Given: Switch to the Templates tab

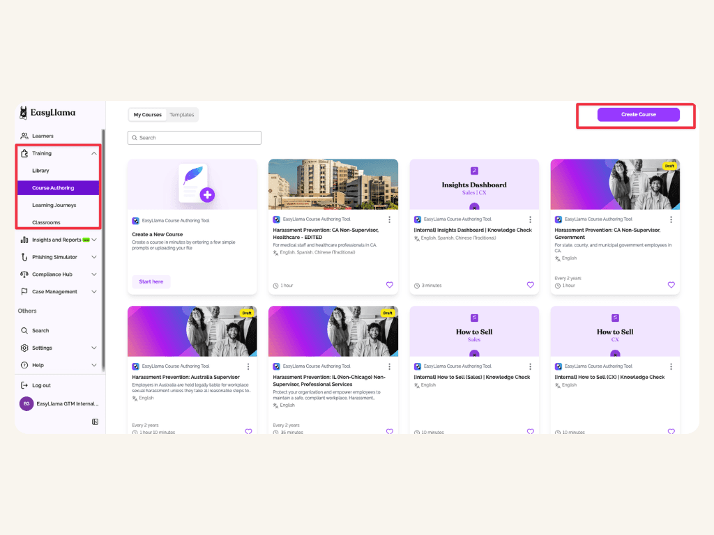Looking at the screenshot, I should (182, 115).
